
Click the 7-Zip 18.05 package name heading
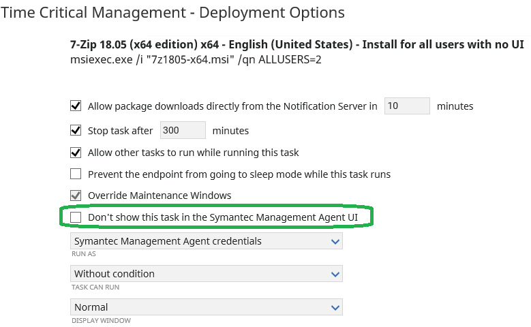coord(297,45)
